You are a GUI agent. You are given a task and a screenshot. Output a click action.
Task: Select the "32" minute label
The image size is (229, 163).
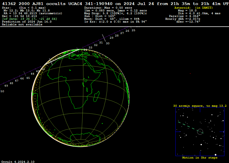(x=96, y=45)
